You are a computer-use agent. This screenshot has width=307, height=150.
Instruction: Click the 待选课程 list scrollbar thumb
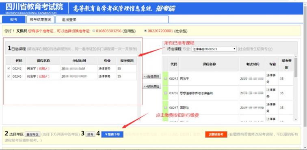pos(296,68)
